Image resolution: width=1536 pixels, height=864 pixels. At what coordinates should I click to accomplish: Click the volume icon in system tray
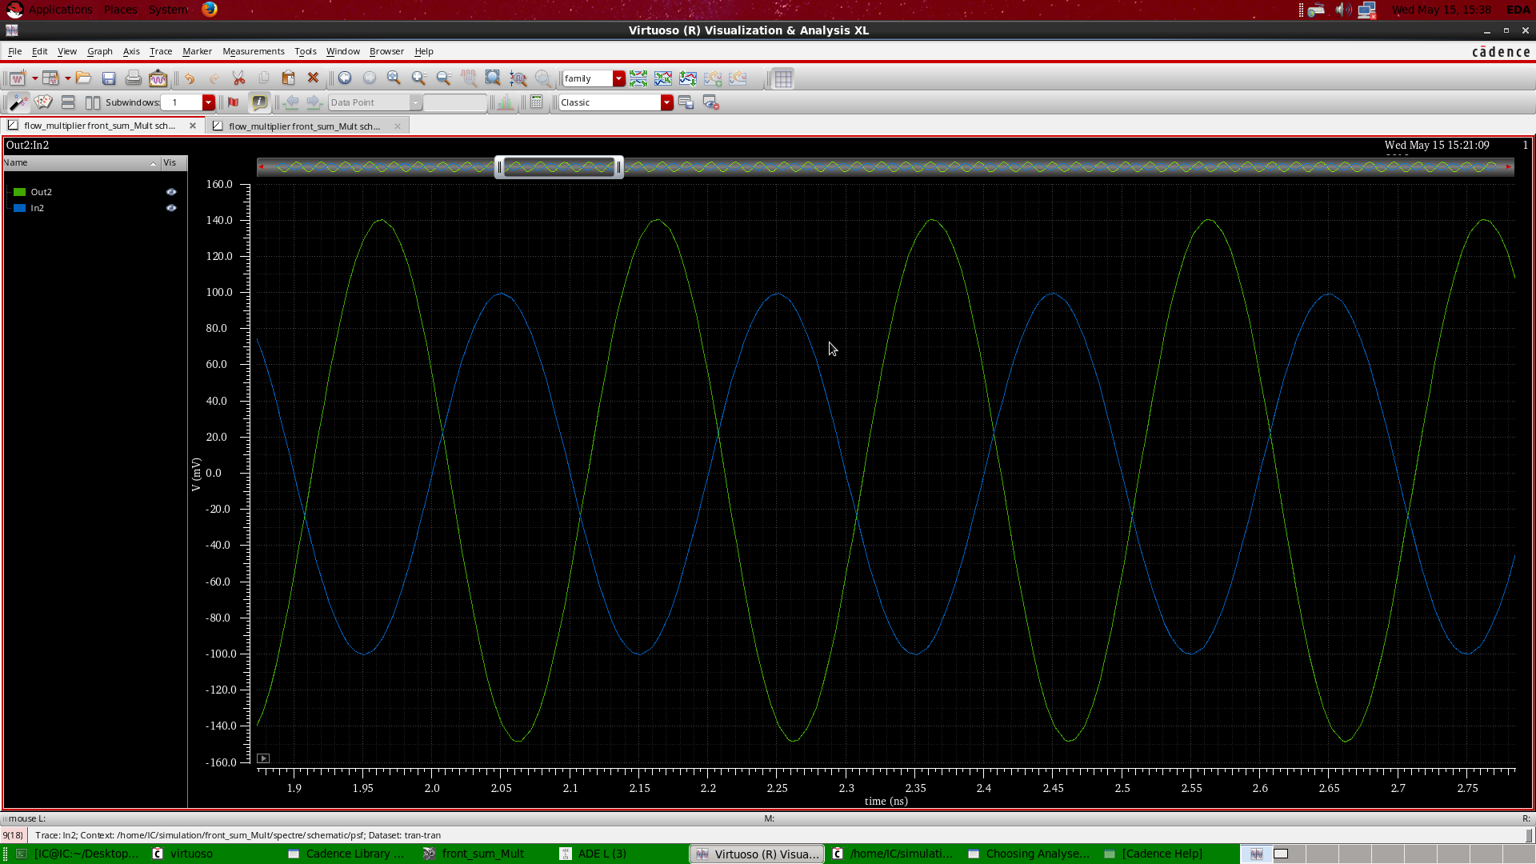[x=1343, y=10]
